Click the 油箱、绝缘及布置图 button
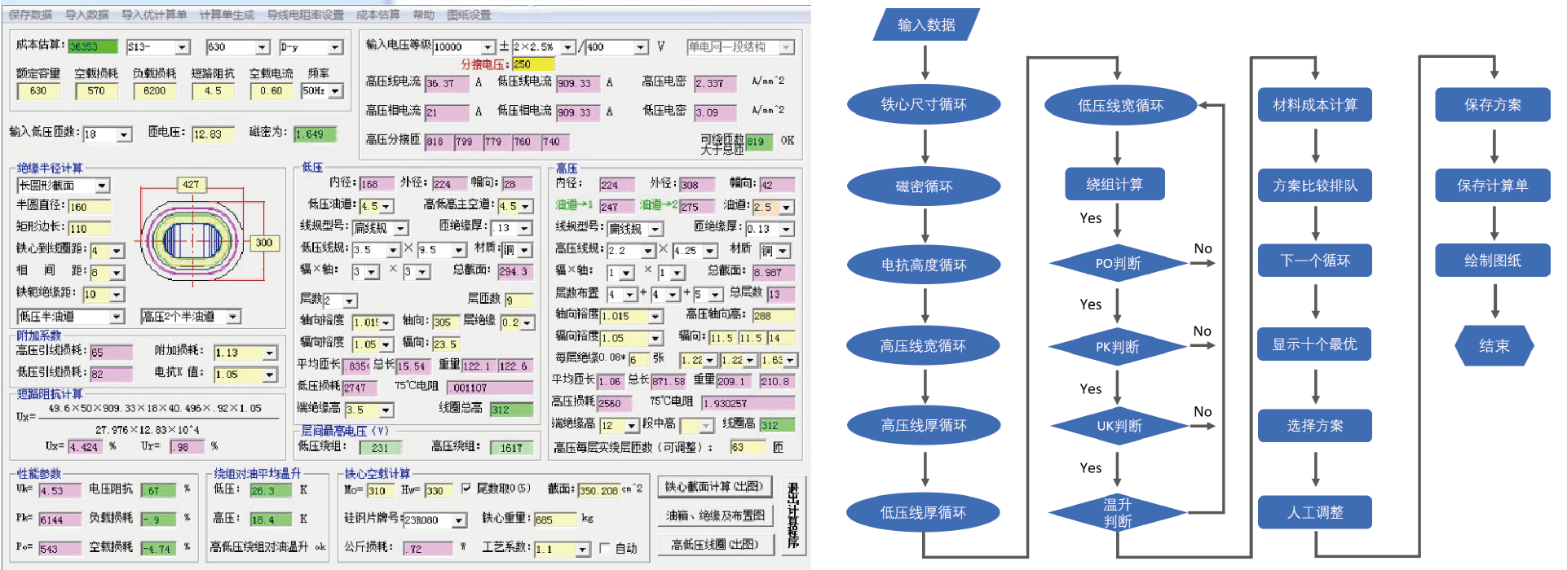 pos(715,515)
